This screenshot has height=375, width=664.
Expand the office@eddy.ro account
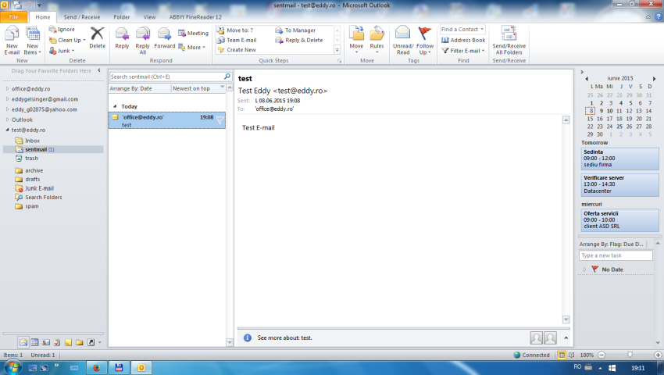click(x=8, y=88)
